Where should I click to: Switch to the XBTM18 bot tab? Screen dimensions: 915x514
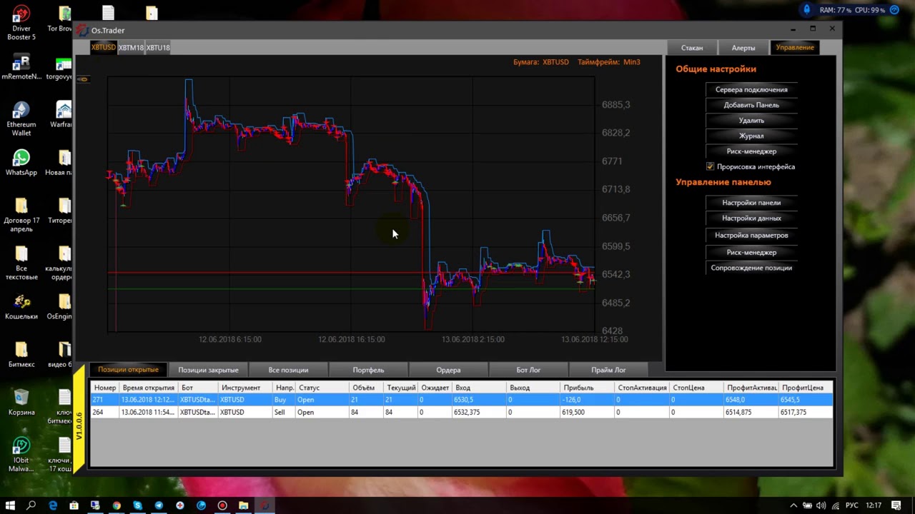(x=131, y=47)
